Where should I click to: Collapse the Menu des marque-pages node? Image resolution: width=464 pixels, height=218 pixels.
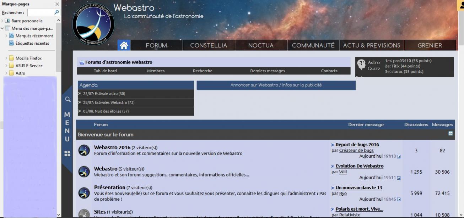pyautogui.click(x=2, y=28)
